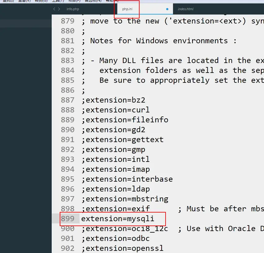Screen dimensions: 264x253
Task: Click the Use with Oracle comment
Action: (221, 229)
